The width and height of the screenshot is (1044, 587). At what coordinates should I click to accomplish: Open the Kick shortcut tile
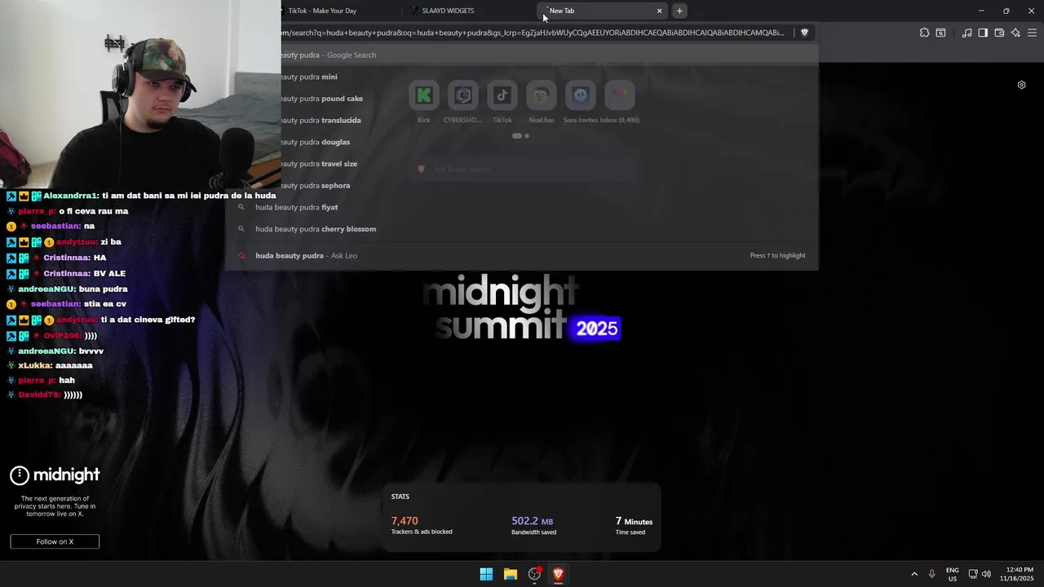click(424, 102)
